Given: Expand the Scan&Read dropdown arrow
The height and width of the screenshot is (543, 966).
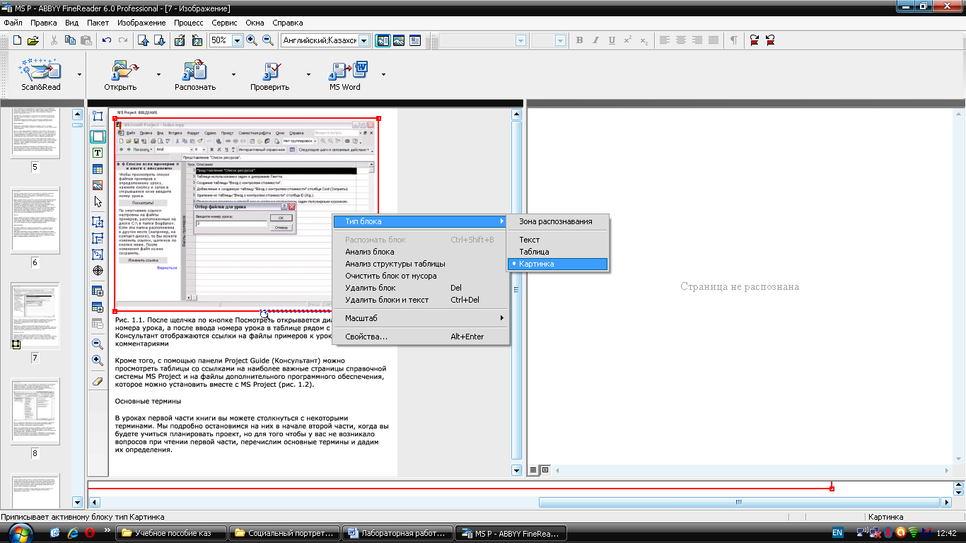Looking at the screenshot, I should point(79,74).
